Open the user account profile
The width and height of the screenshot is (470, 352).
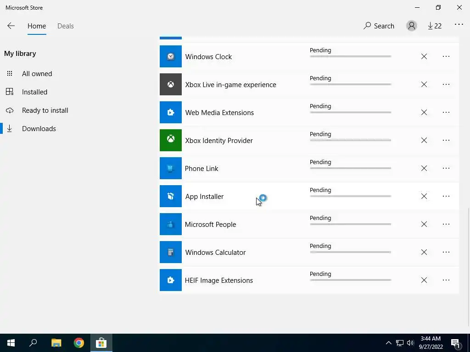(x=412, y=26)
